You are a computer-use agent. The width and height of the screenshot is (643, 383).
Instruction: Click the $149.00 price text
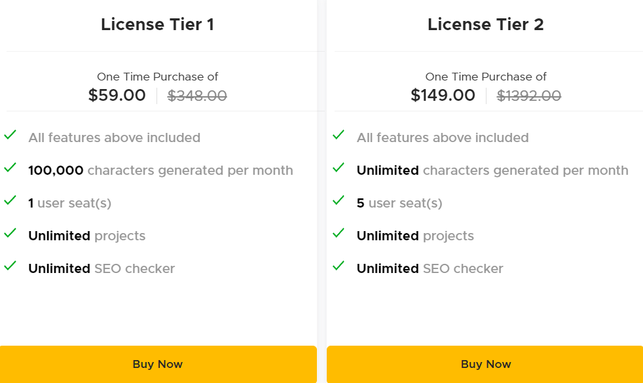444,95
